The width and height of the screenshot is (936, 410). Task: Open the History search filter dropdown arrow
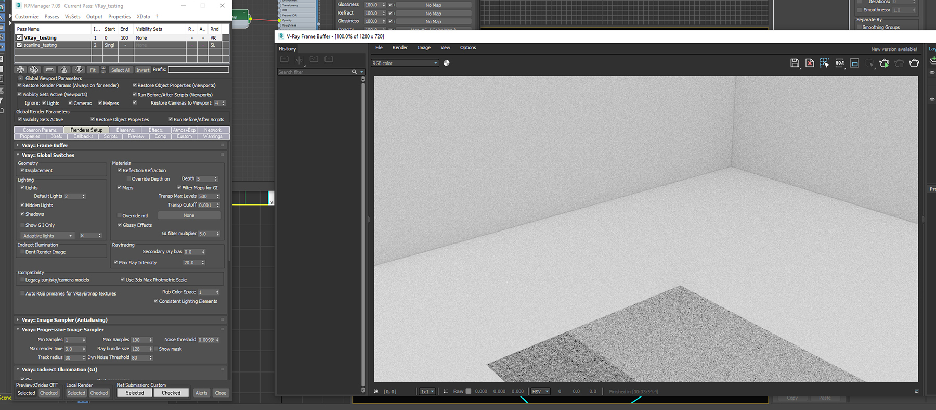(362, 72)
